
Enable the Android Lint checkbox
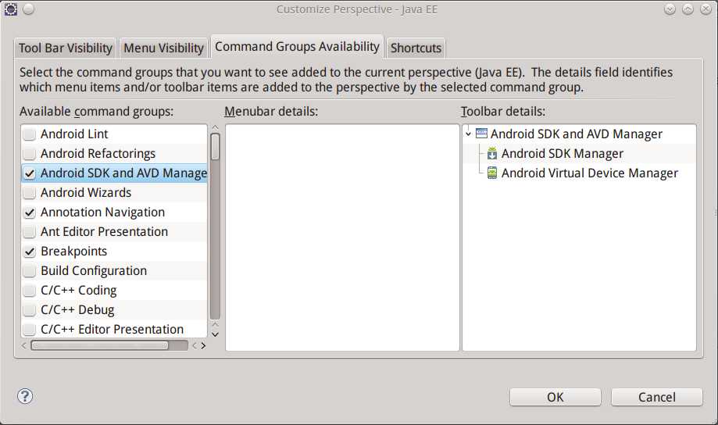[30, 134]
